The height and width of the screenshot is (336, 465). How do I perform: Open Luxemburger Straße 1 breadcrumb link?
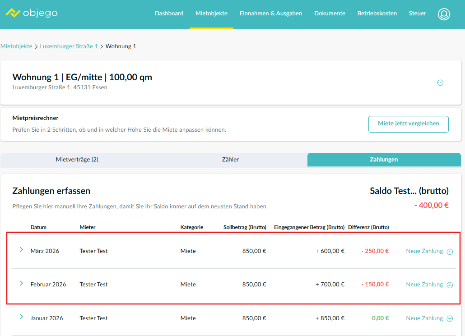pos(69,46)
